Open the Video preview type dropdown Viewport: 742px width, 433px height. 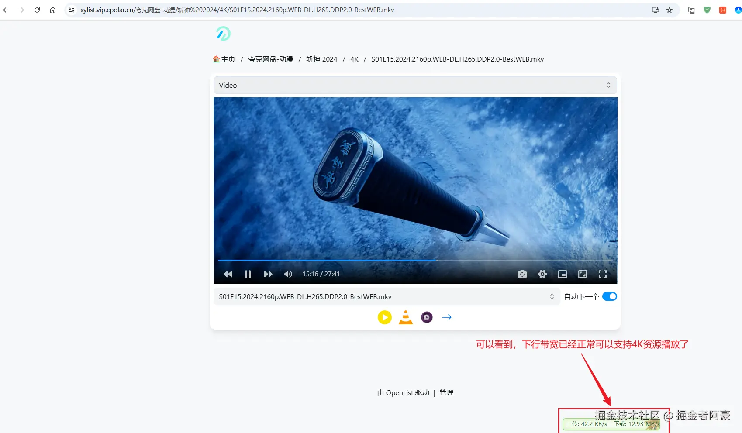(x=415, y=85)
